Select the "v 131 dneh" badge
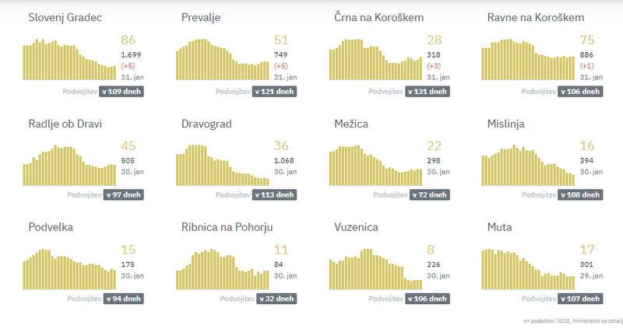623x336 pixels. pos(426,91)
